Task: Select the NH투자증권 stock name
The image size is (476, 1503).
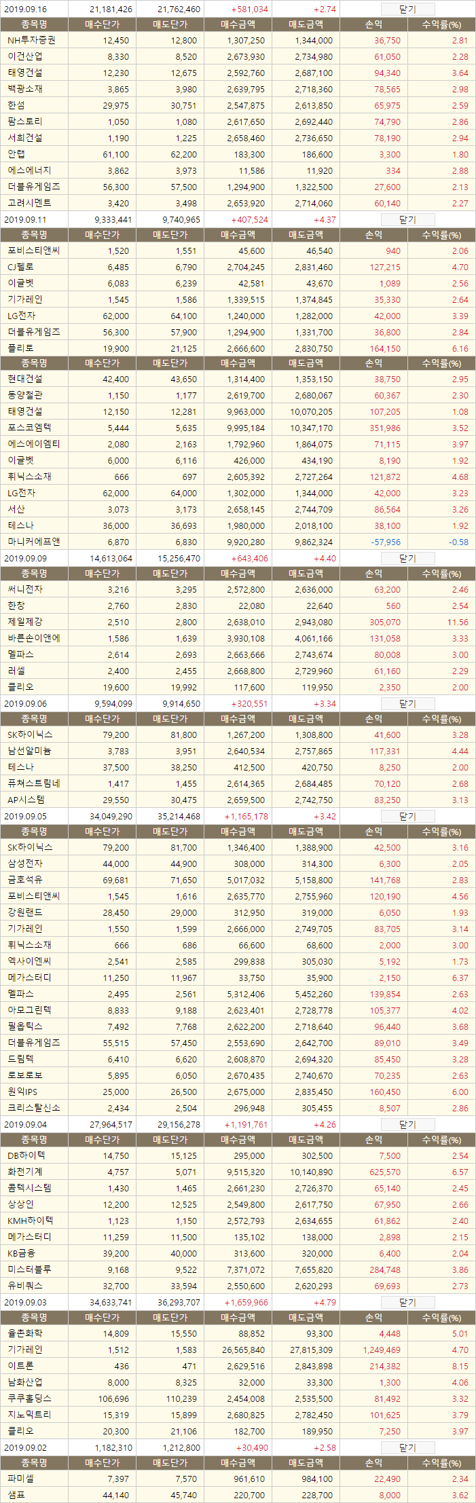Action: 31,41
